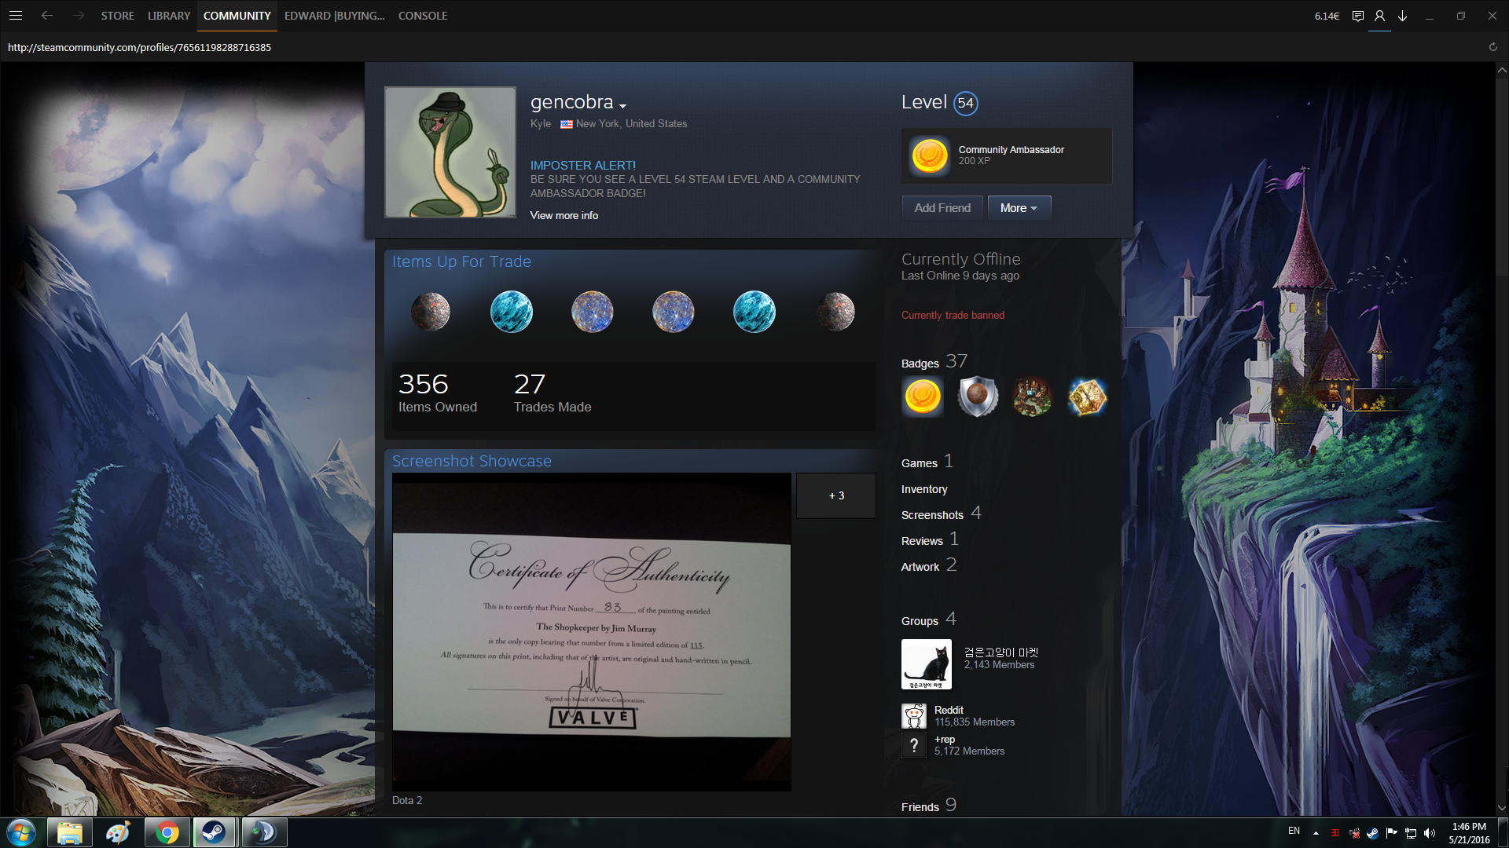Open the Inventory link

click(924, 489)
